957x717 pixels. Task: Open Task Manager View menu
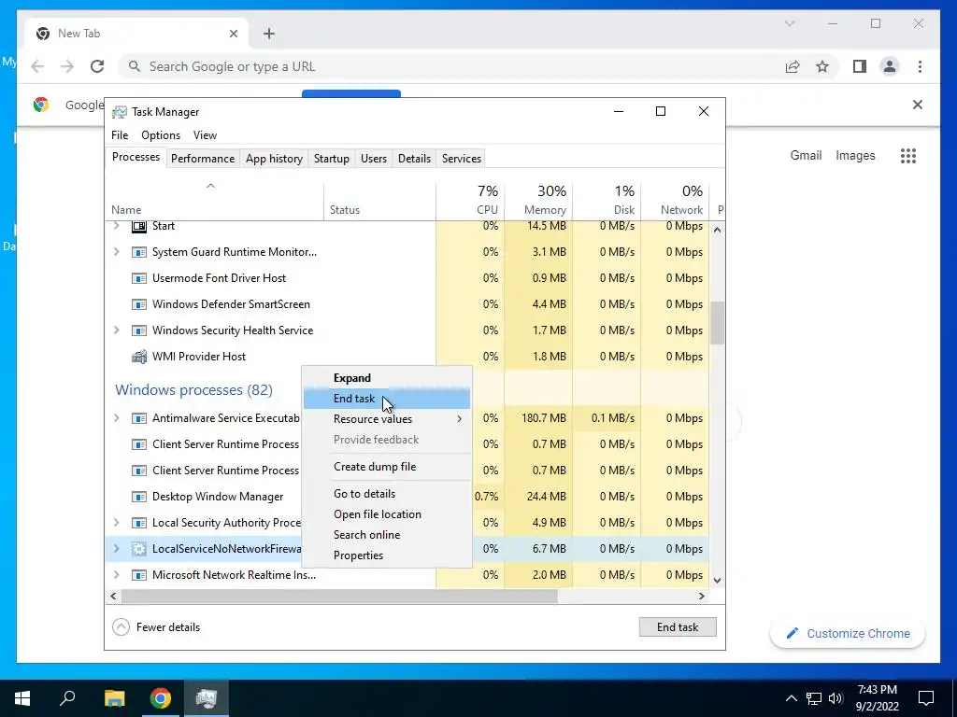point(205,135)
